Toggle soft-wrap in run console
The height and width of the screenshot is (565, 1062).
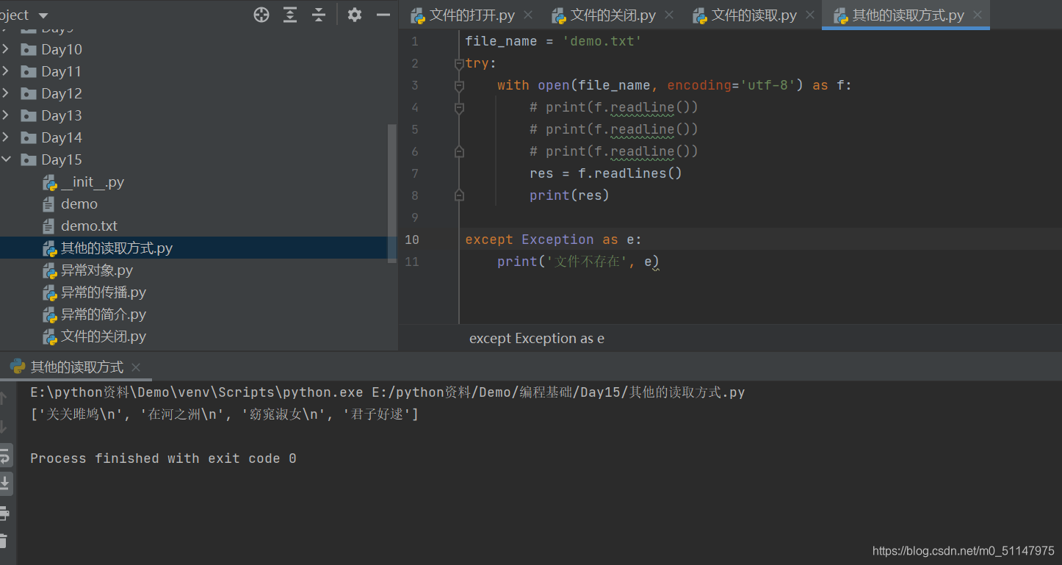pyautogui.click(x=4, y=456)
